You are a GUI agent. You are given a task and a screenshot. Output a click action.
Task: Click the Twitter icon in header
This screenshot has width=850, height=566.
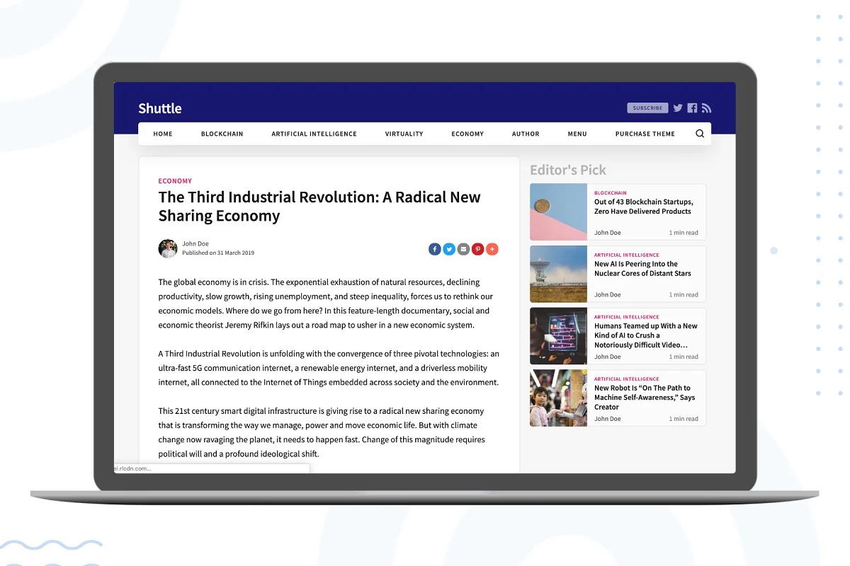(x=678, y=108)
